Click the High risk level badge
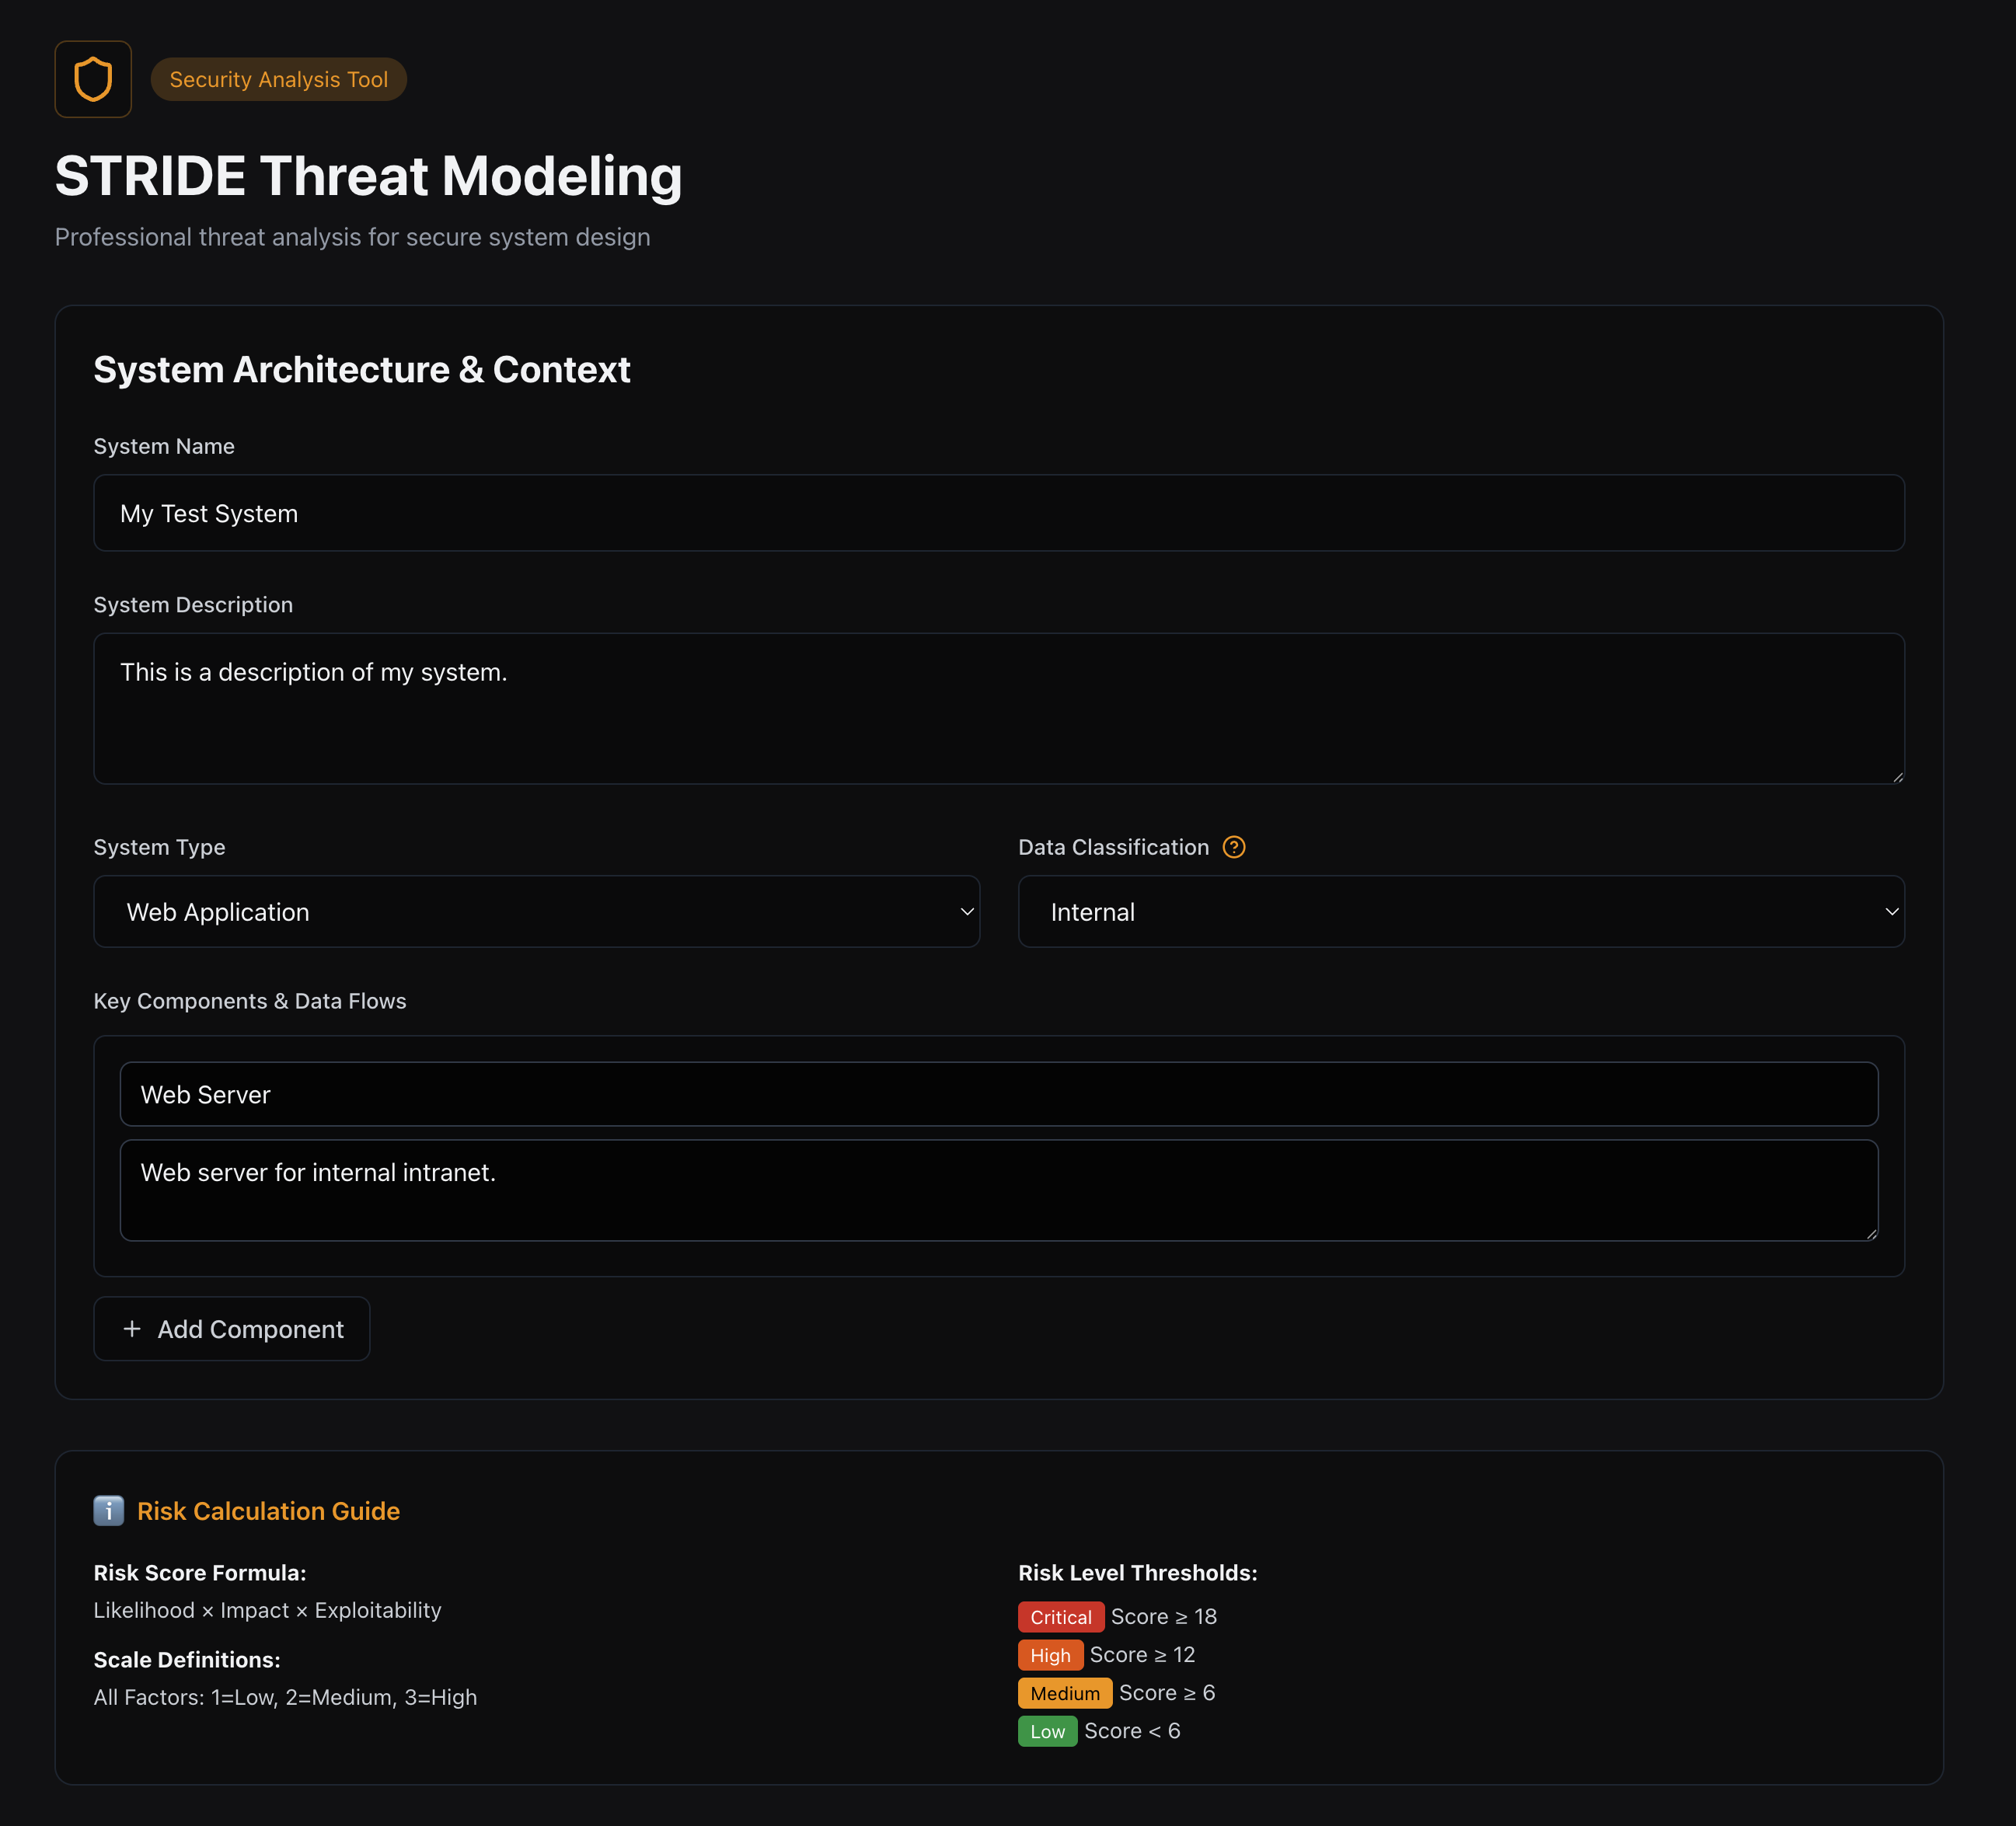The image size is (2016, 1826). point(1050,1655)
